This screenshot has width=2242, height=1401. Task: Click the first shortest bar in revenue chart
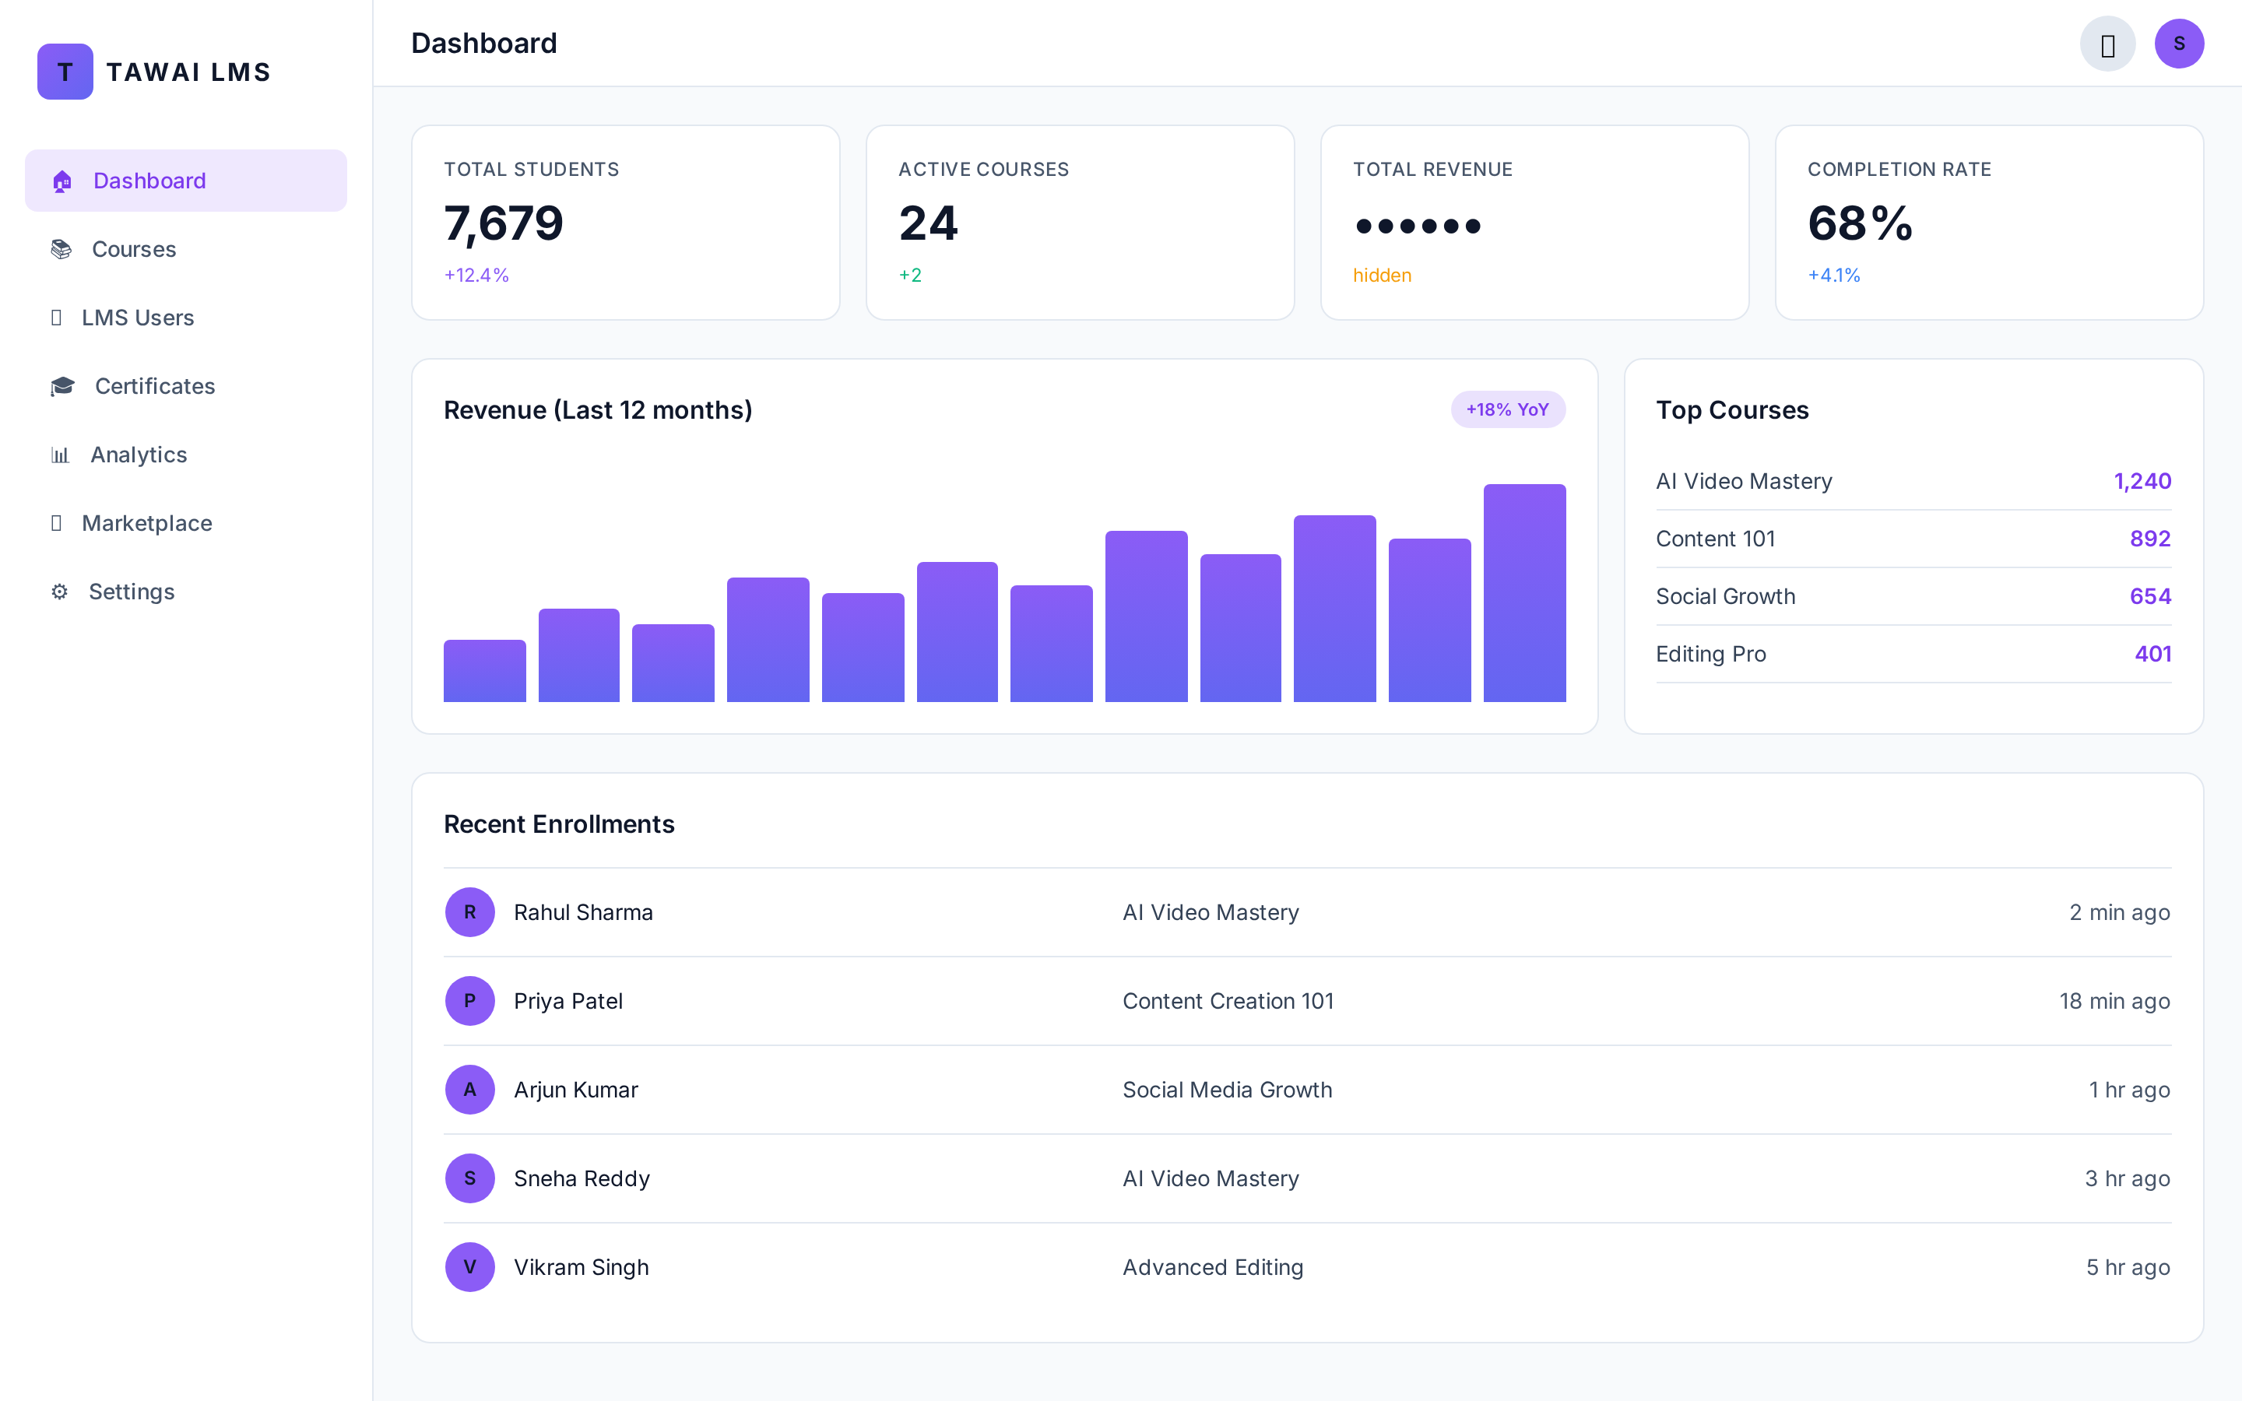(x=484, y=671)
